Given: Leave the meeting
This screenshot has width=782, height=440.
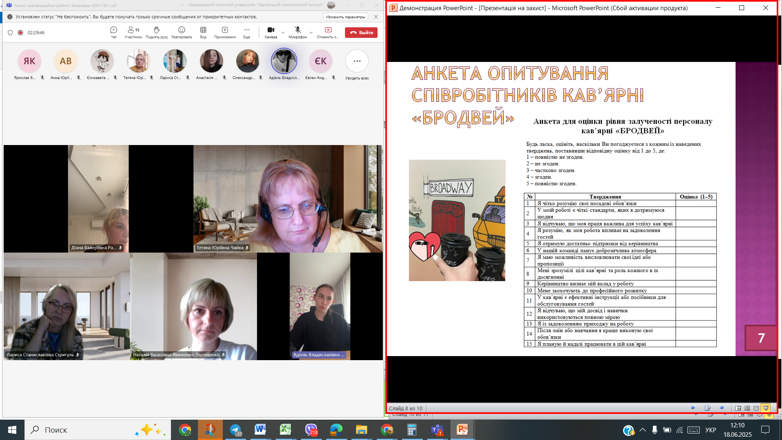Looking at the screenshot, I should [x=361, y=33].
